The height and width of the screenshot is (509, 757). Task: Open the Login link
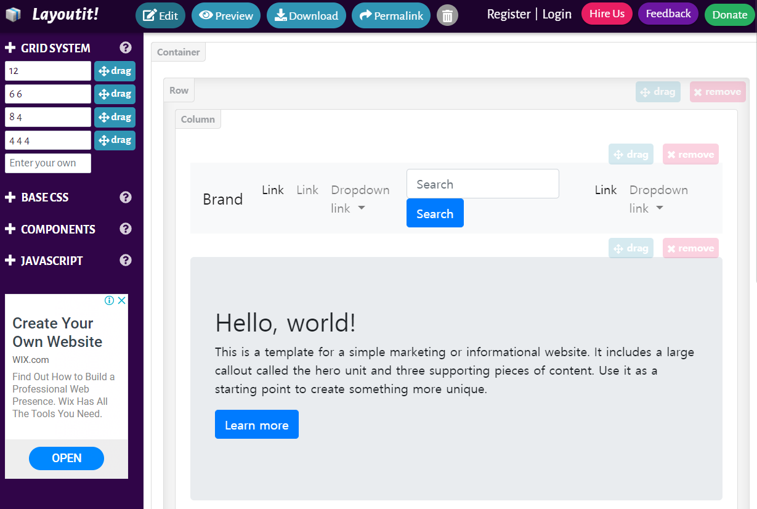tap(557, 14)
